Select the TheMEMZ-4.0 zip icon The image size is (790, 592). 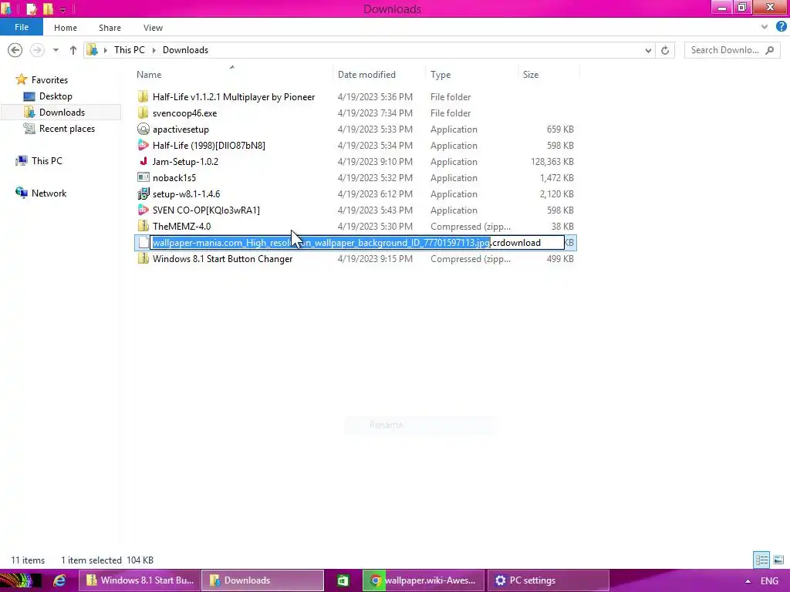[143, 226]
